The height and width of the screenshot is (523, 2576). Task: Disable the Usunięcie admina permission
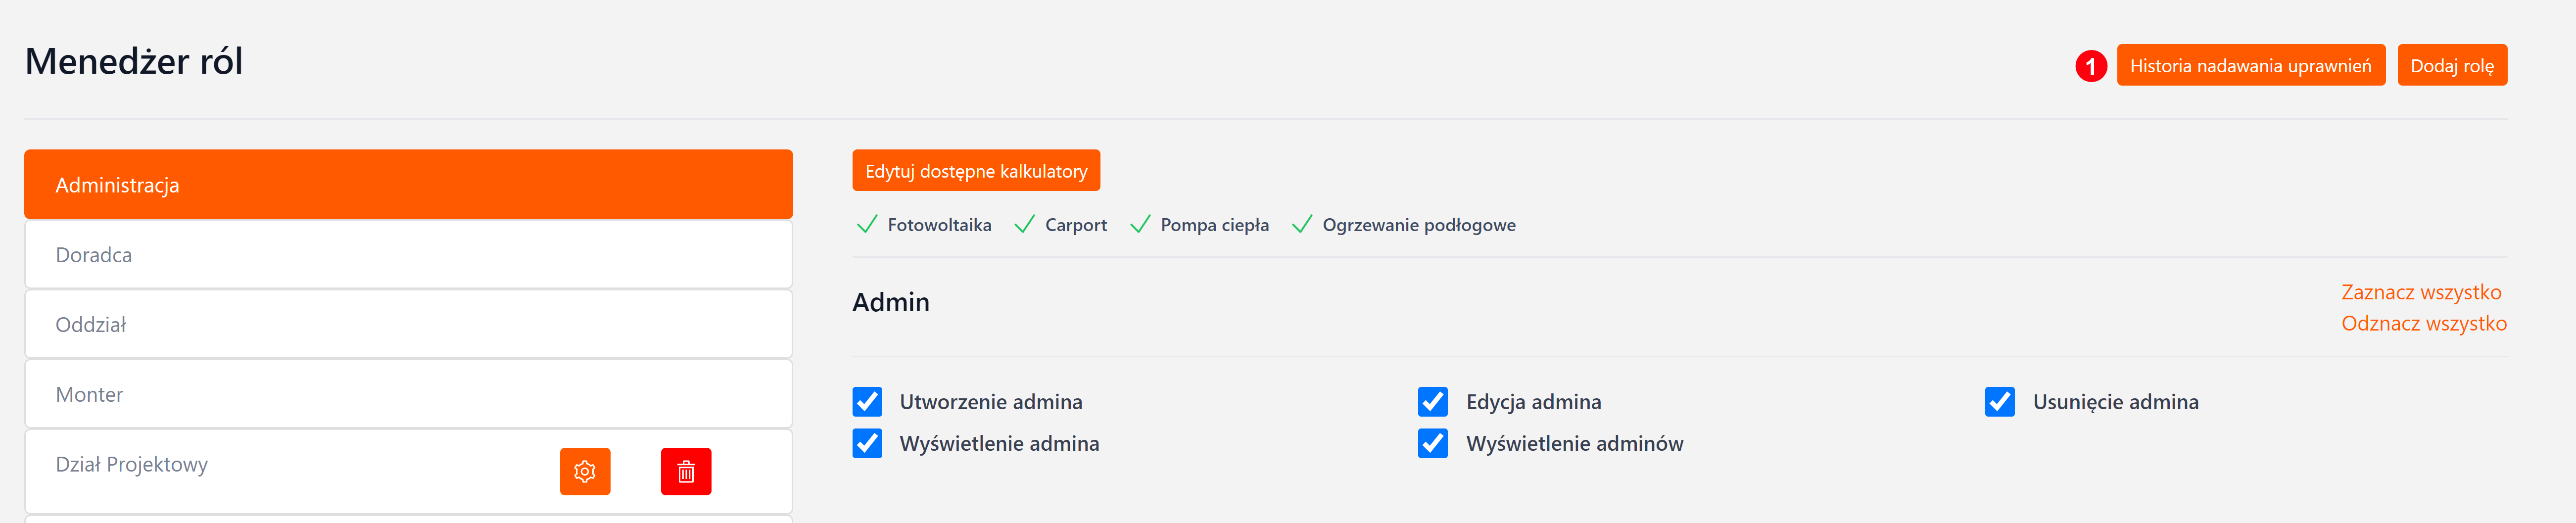[x=2000, y=402]
